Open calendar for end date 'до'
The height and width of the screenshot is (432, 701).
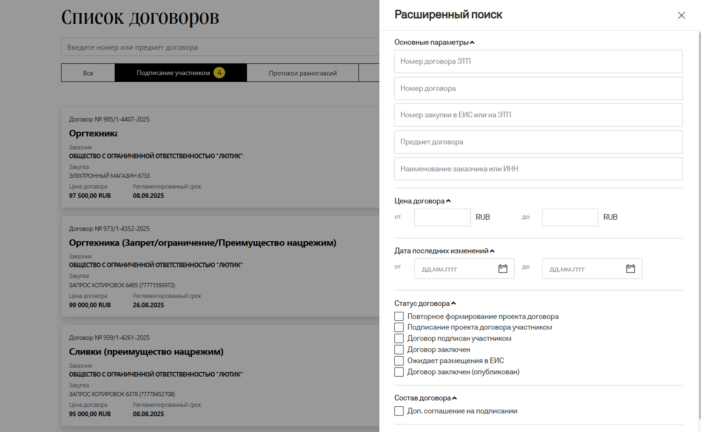coord(630,269)
